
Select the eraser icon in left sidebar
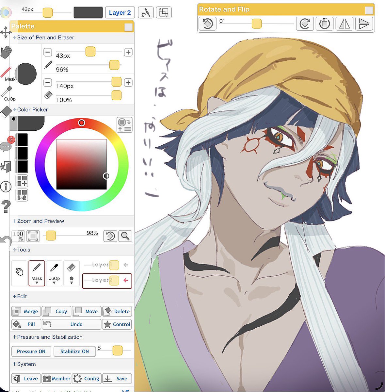6,112
